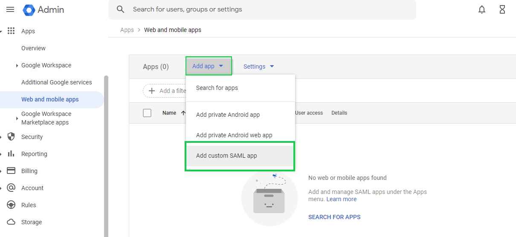
Task: Choose Search for apps menu entry
Action: 217,88
